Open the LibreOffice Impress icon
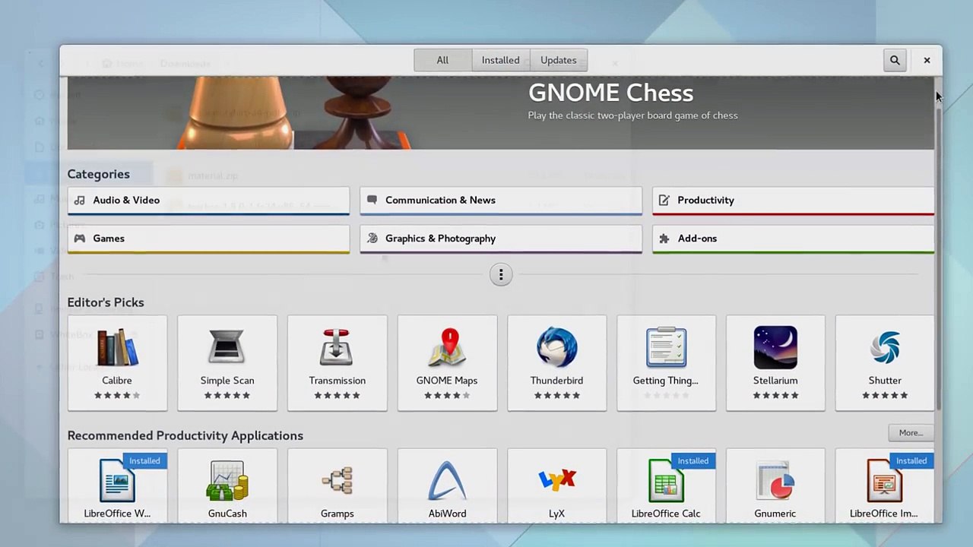973x547 pixels. 885,481
